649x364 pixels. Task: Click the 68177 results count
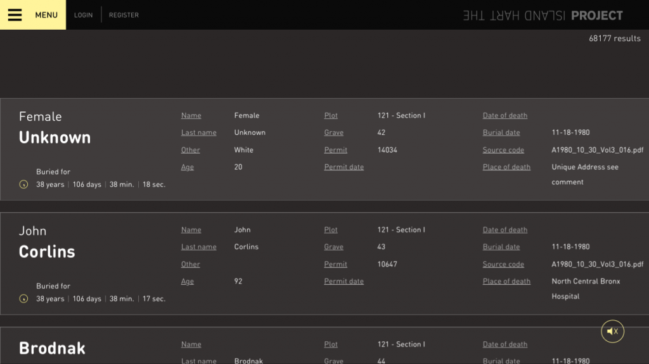click(614, 39)
